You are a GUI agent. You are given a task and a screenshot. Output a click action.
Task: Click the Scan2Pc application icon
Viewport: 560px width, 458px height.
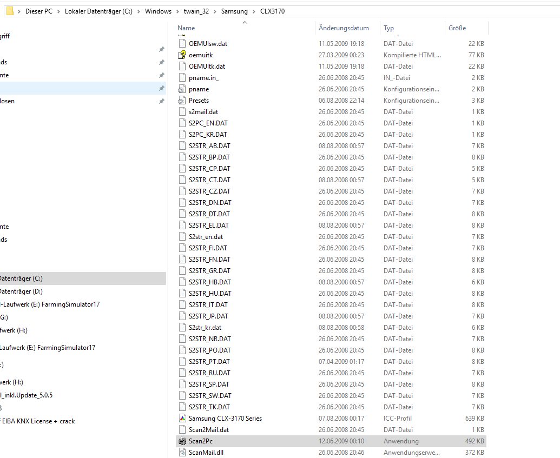pos(182,441)
